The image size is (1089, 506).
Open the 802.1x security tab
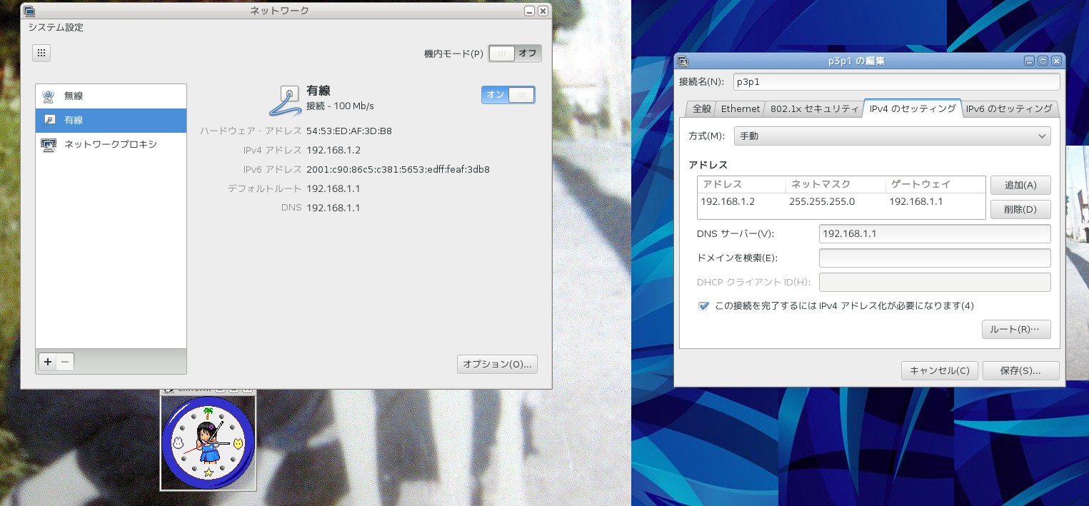click(x=814, y=108)
